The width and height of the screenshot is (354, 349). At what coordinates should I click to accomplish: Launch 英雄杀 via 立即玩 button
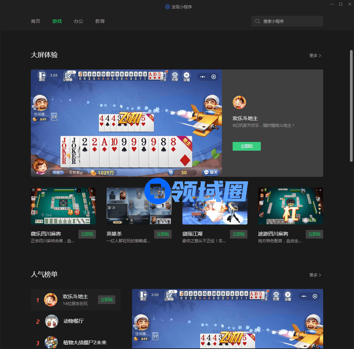163,234
